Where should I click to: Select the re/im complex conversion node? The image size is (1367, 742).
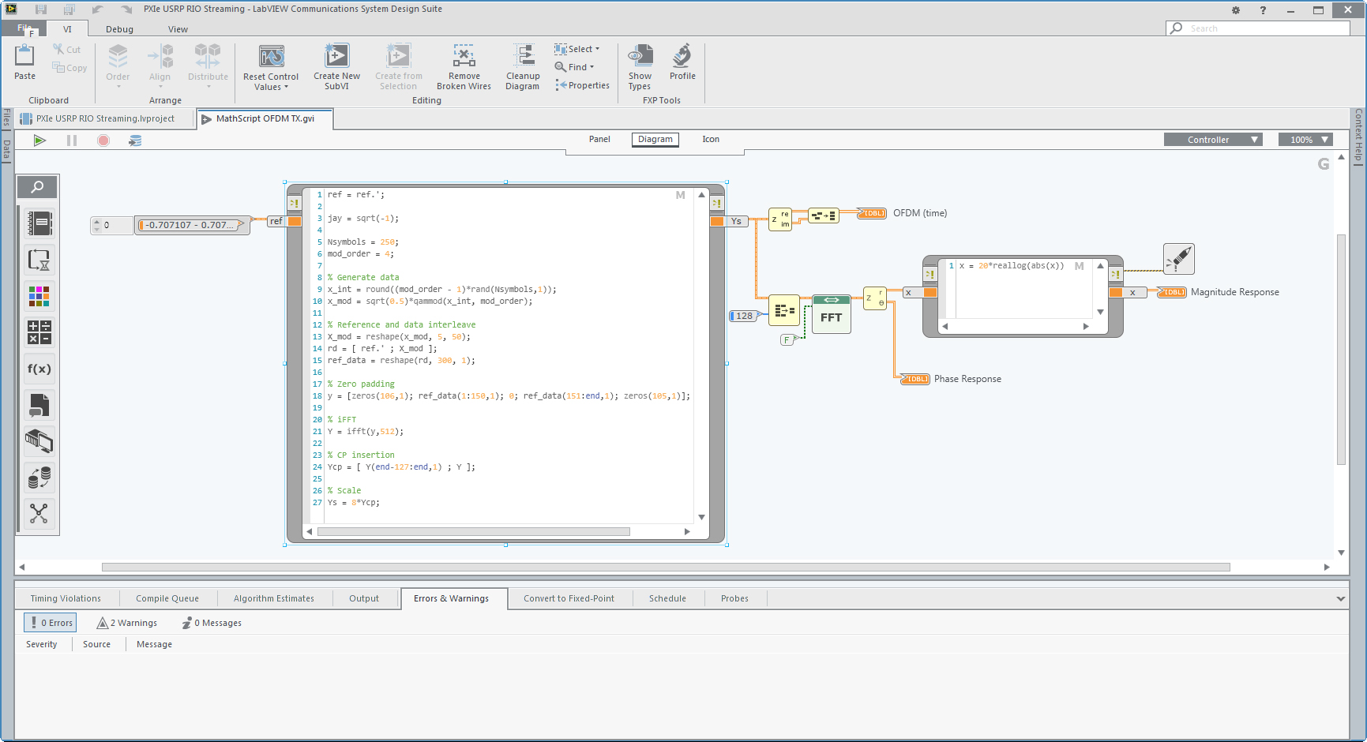[x=780, y=219]
